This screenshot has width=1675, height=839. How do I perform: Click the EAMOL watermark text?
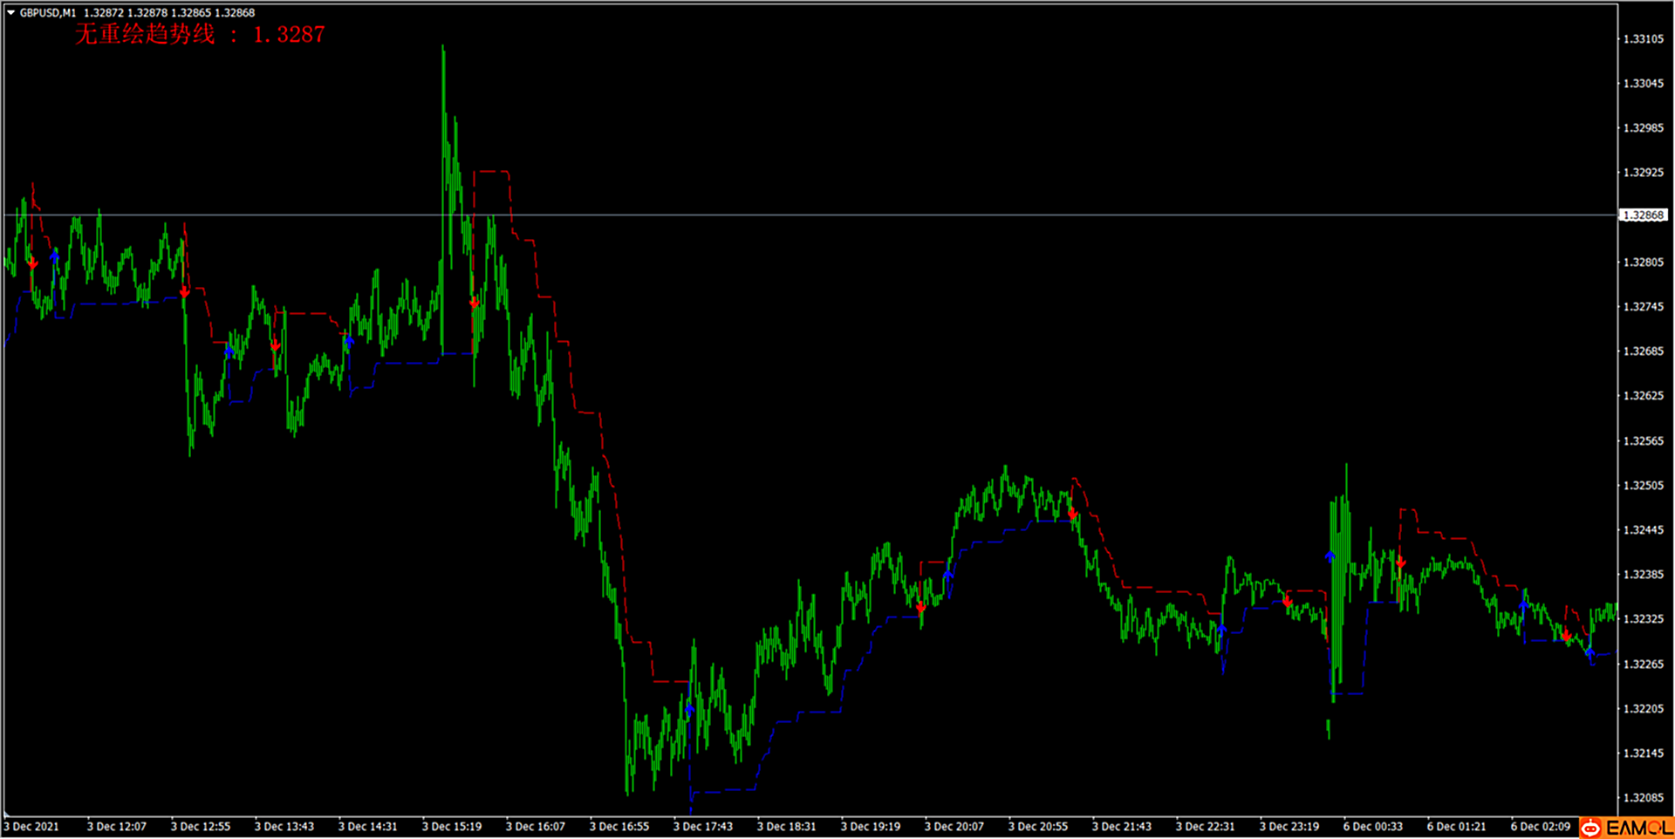coord(1637,828)
